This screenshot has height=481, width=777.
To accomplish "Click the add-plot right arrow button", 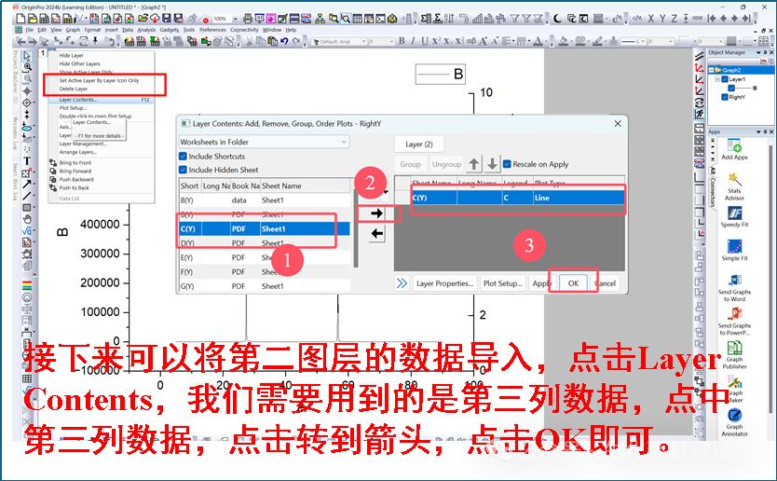I will 376,213.
